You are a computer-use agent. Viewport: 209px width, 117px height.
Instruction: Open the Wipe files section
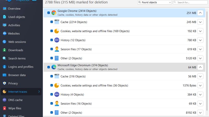click(x=15, y=108)
